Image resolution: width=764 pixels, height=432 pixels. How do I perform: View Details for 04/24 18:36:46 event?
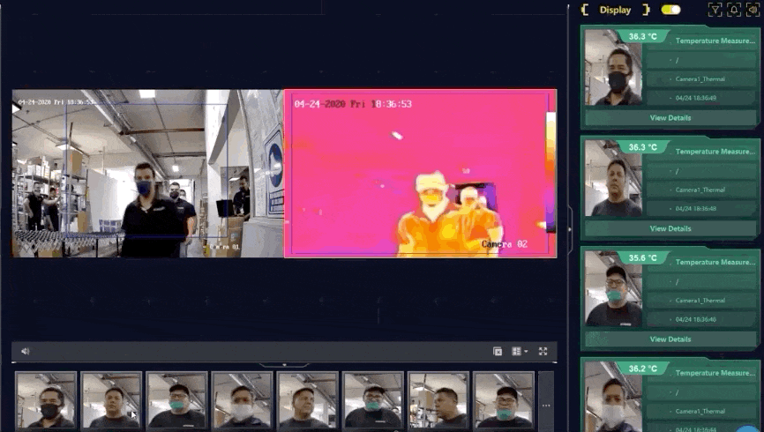click(x=670, y=339)
